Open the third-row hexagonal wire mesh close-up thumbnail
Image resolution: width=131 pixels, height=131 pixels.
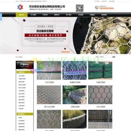coord(49,119)
